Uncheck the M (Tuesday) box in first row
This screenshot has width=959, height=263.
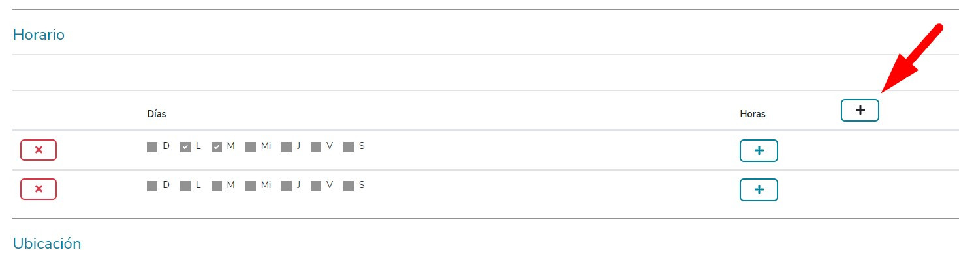217,147
